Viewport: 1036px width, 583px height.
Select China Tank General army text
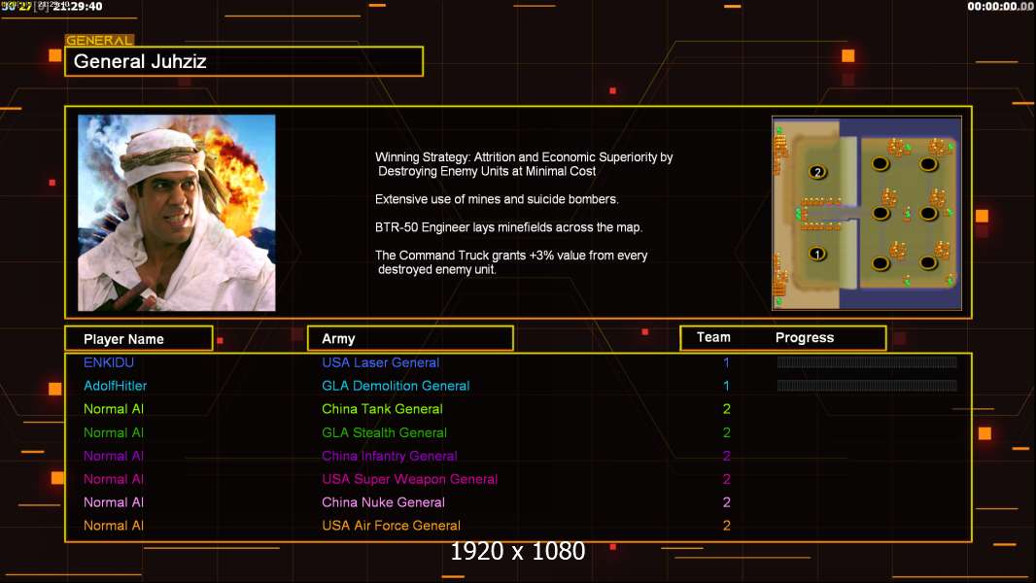coord(382,409)
